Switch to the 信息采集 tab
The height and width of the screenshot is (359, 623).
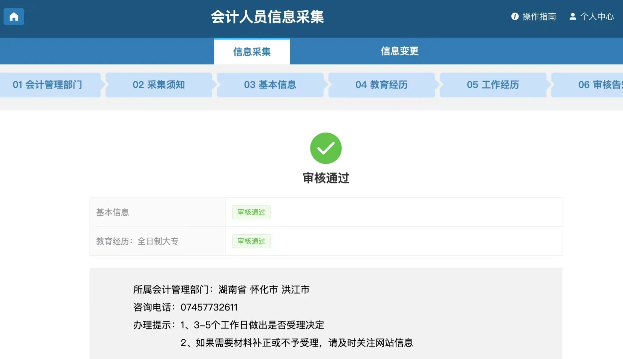point(252,52)
